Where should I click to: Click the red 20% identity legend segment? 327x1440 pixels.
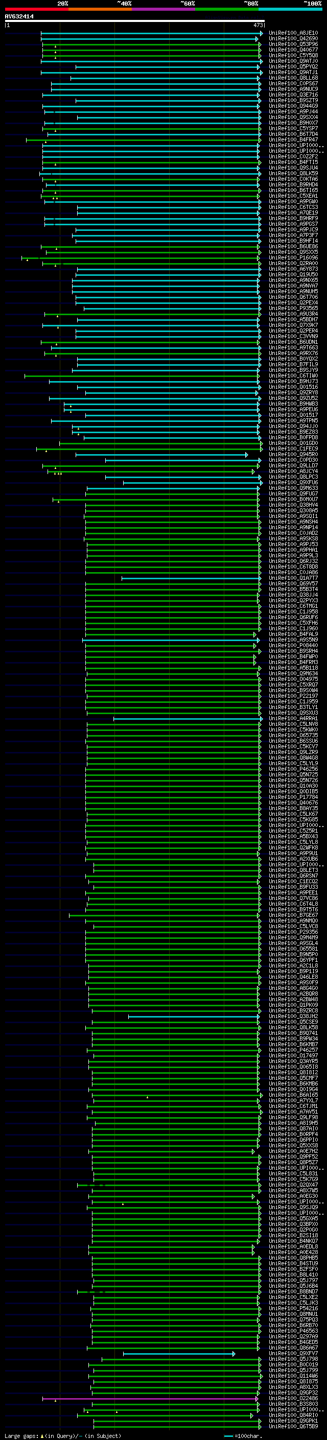(36, 9)
